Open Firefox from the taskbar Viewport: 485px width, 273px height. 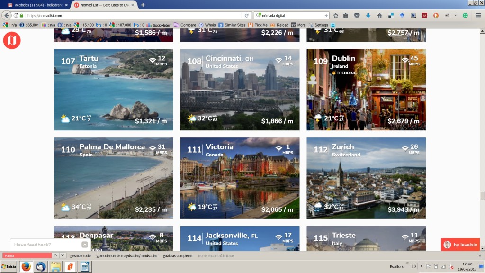coord(26,266)
